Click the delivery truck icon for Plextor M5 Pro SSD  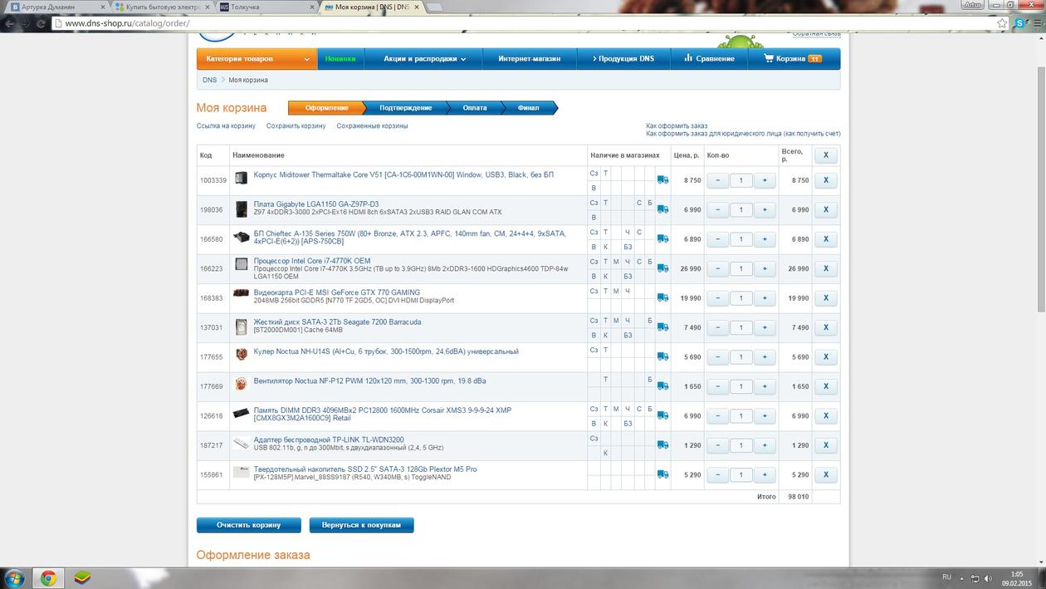662,474
